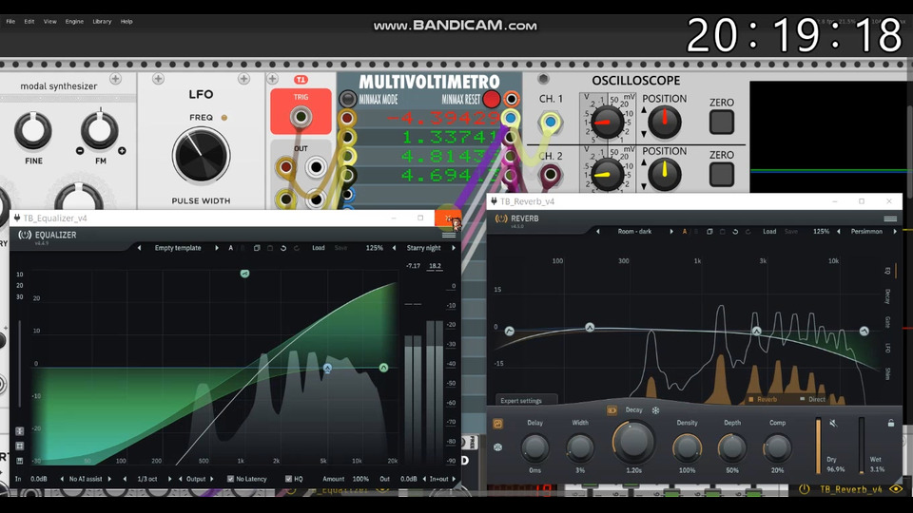Click the orange toggle icon beside Decay
This screenshot has height=513, width=913.
click(x=612, y=410)
